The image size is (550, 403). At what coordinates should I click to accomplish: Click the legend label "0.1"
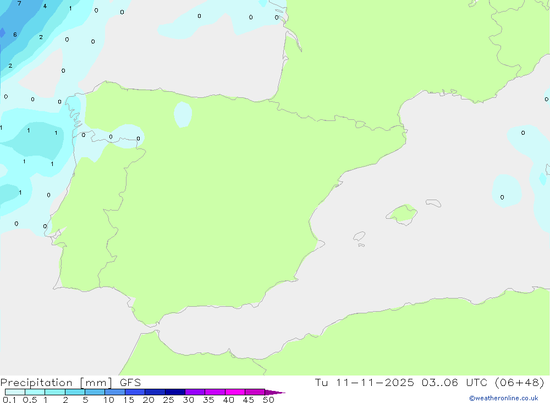9,400
